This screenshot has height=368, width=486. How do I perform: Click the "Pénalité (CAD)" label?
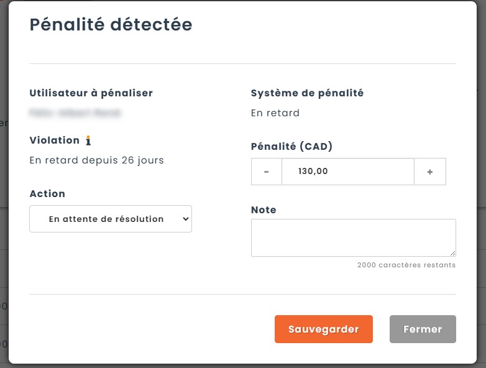click(x=292, y=147)
